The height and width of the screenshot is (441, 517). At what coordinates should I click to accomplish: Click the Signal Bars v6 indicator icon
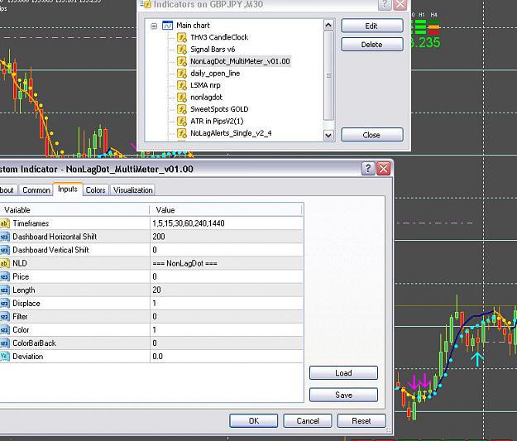point(182,50)
